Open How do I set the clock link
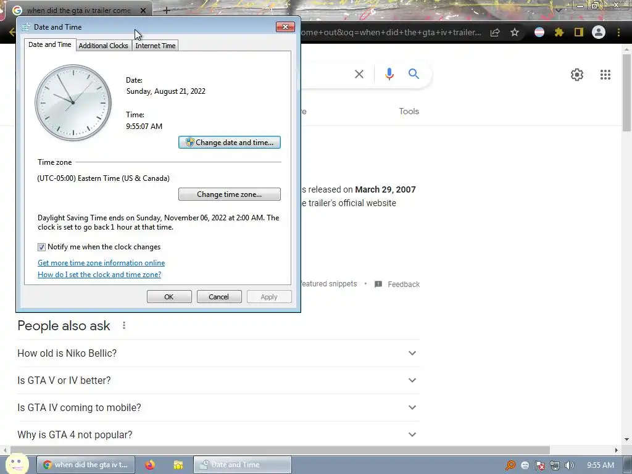 99,275
